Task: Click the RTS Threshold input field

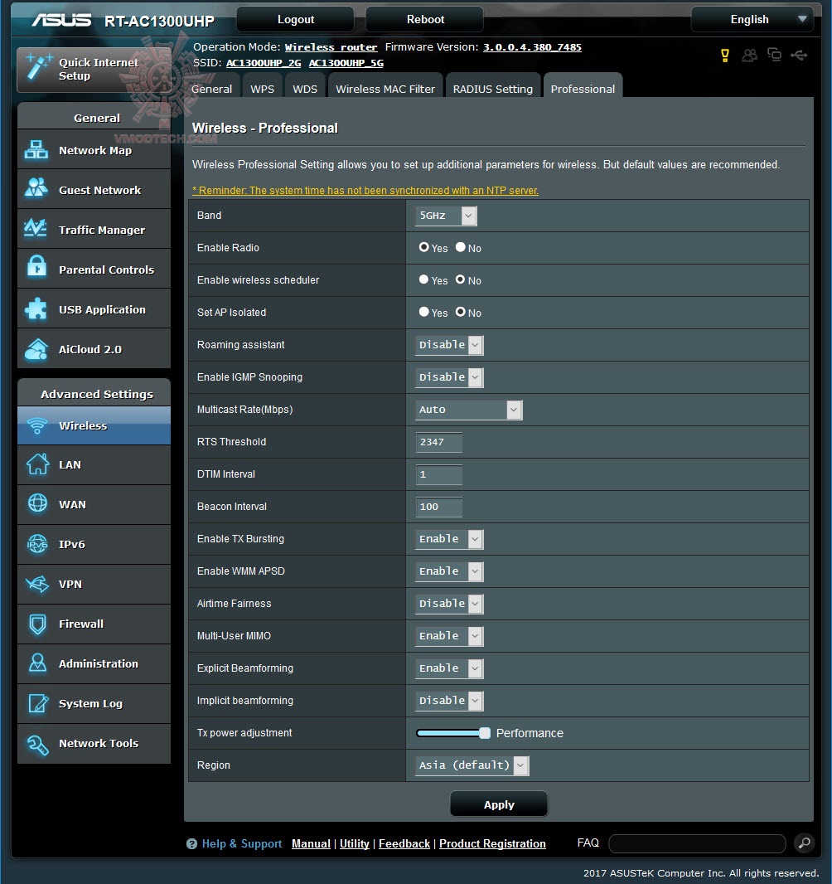Action: click(439, 442)
